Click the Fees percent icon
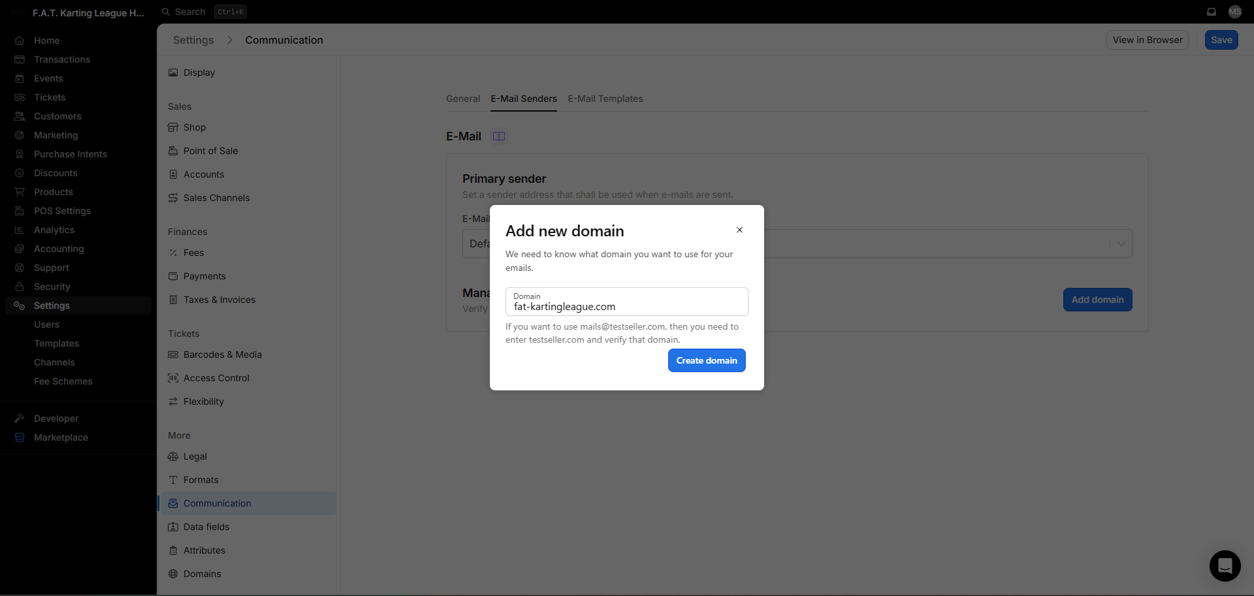This screenshot has width=1254, height=596. pyautogui.click(x=173, y=253)
